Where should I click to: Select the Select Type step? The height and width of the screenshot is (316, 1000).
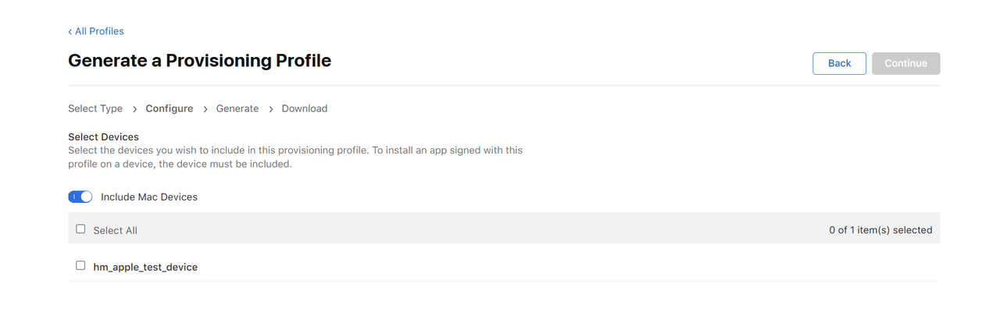[x=95, y=108]
